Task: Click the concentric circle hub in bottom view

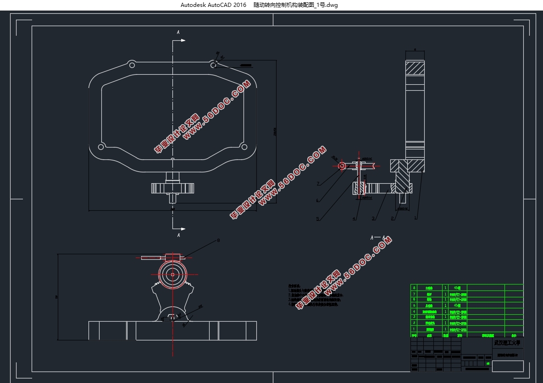Action: tap(172, 274)
